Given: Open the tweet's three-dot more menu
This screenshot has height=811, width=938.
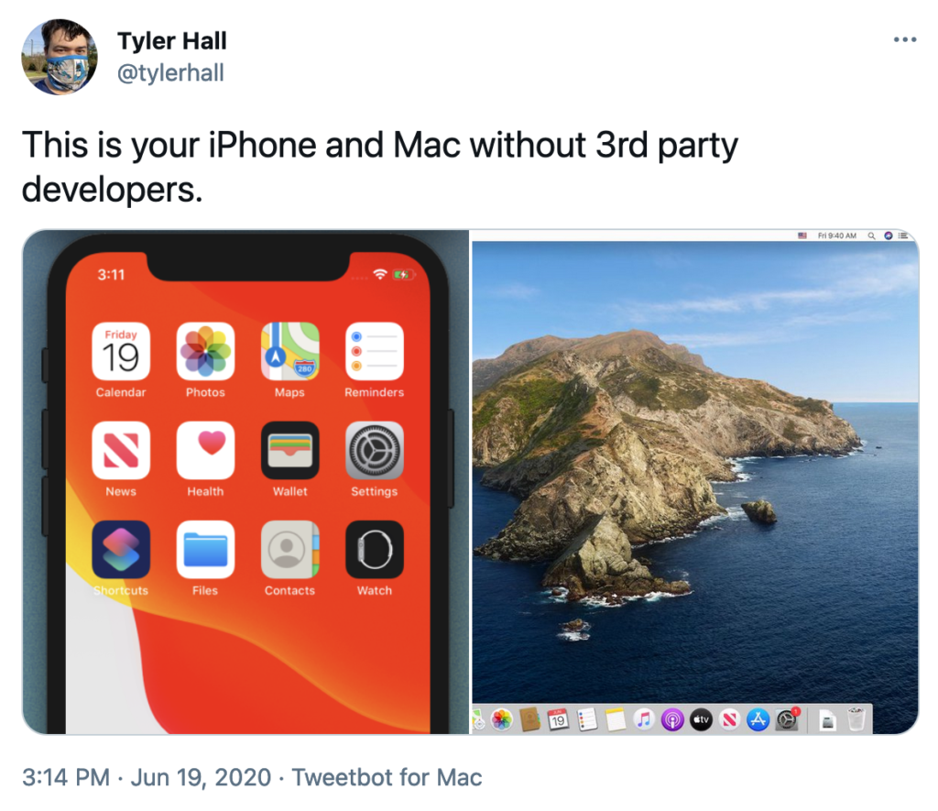Looking at the screenshot, I should coord(904,40).
